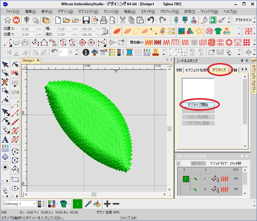257x221 pixels.
Task: Open the ステッチ(S) menu
Action: coord(148,12)
